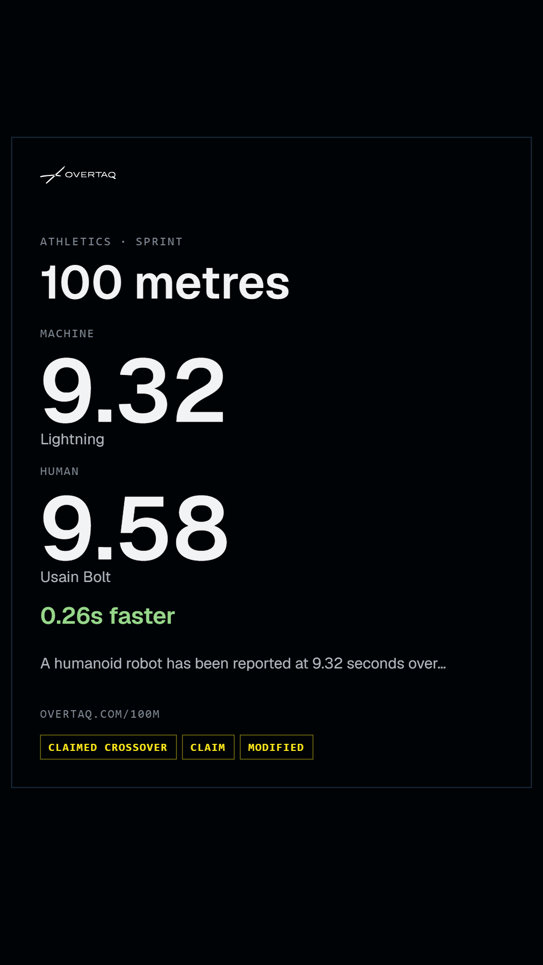Image resolution: width=543 pixels, height=965 pixels.
Task: Click the 100 metres heading
Action: point(165,283)
